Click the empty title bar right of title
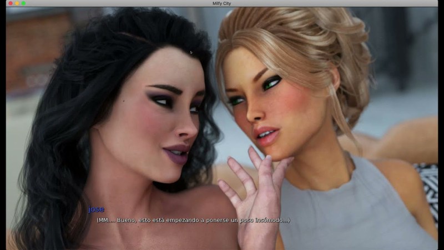Image resolution: width=444 pixels, height=250 pixels. (333, 3)
